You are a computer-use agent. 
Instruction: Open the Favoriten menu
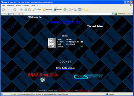click(x=26, y=5)
